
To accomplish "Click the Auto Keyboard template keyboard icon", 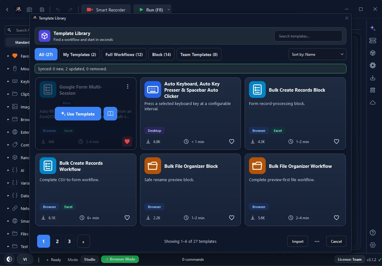I will tap(153, 89).
